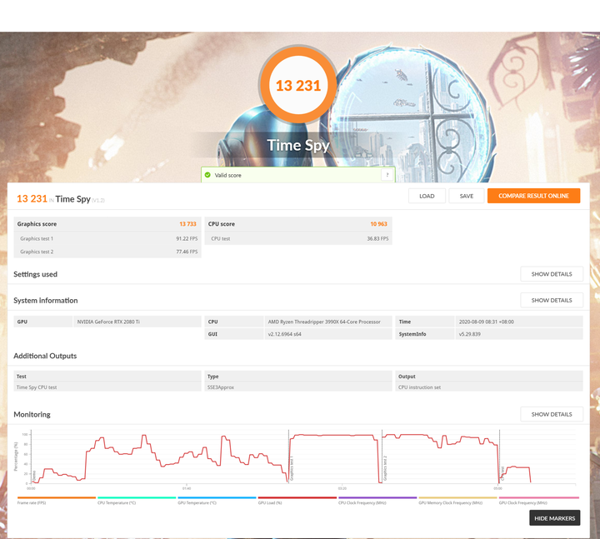Toggle CPU Clock Frequency legend
This screenshot has width=600, height=539.
pos(377,501)
